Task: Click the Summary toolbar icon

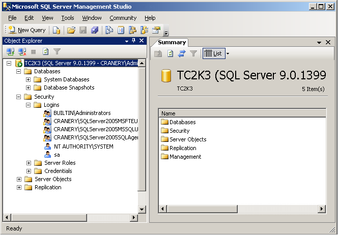Action: click(121, 30)
